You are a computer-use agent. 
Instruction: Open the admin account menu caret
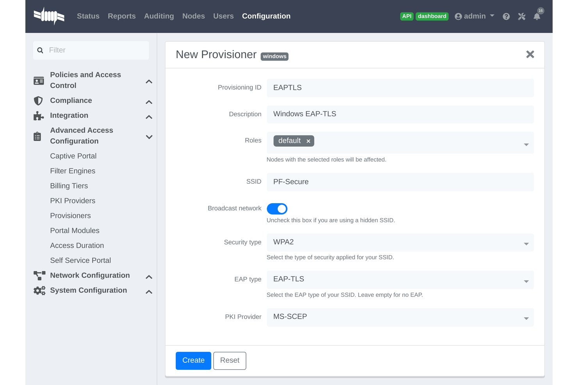coord(492,16)
